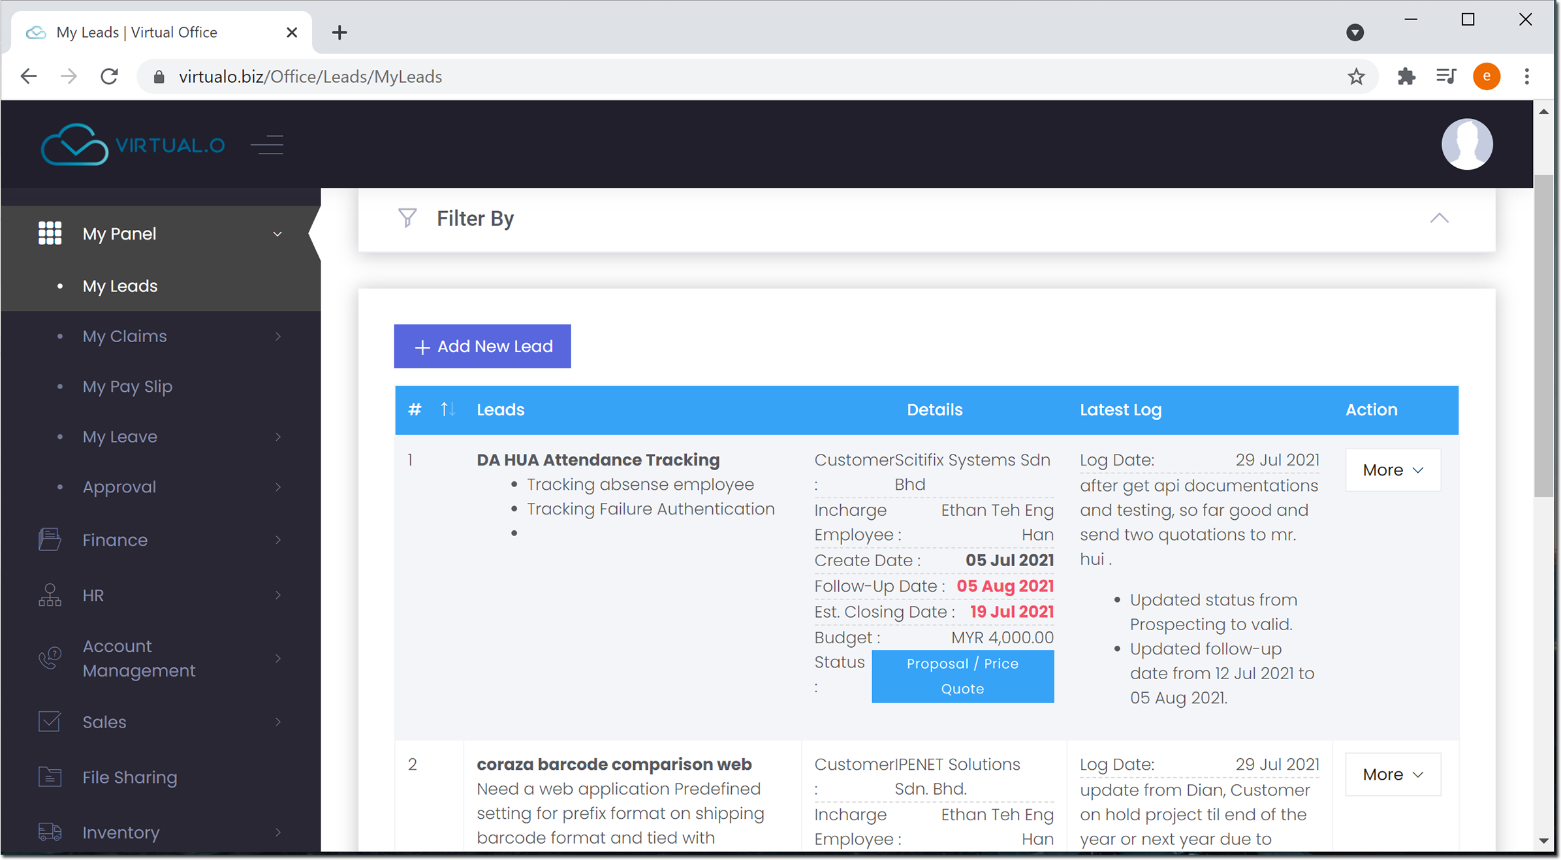Click the browser address bar URL
This screenshot has width=1561, height=860.
pos(310,77)
